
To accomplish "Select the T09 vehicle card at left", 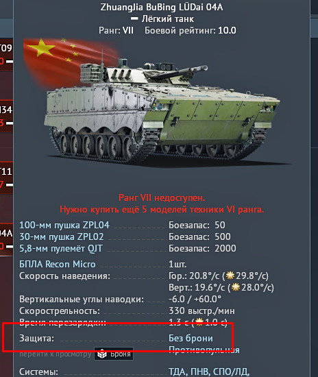I will pyautogui.click(x=6, y=54).
